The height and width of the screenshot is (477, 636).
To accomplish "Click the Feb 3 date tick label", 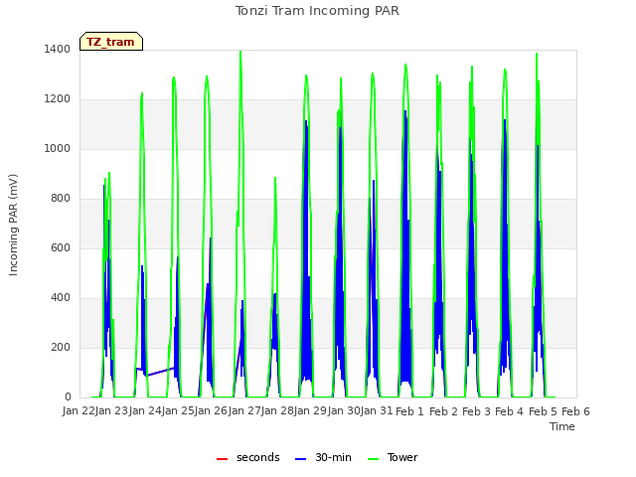I will click(x=476, y=411).
